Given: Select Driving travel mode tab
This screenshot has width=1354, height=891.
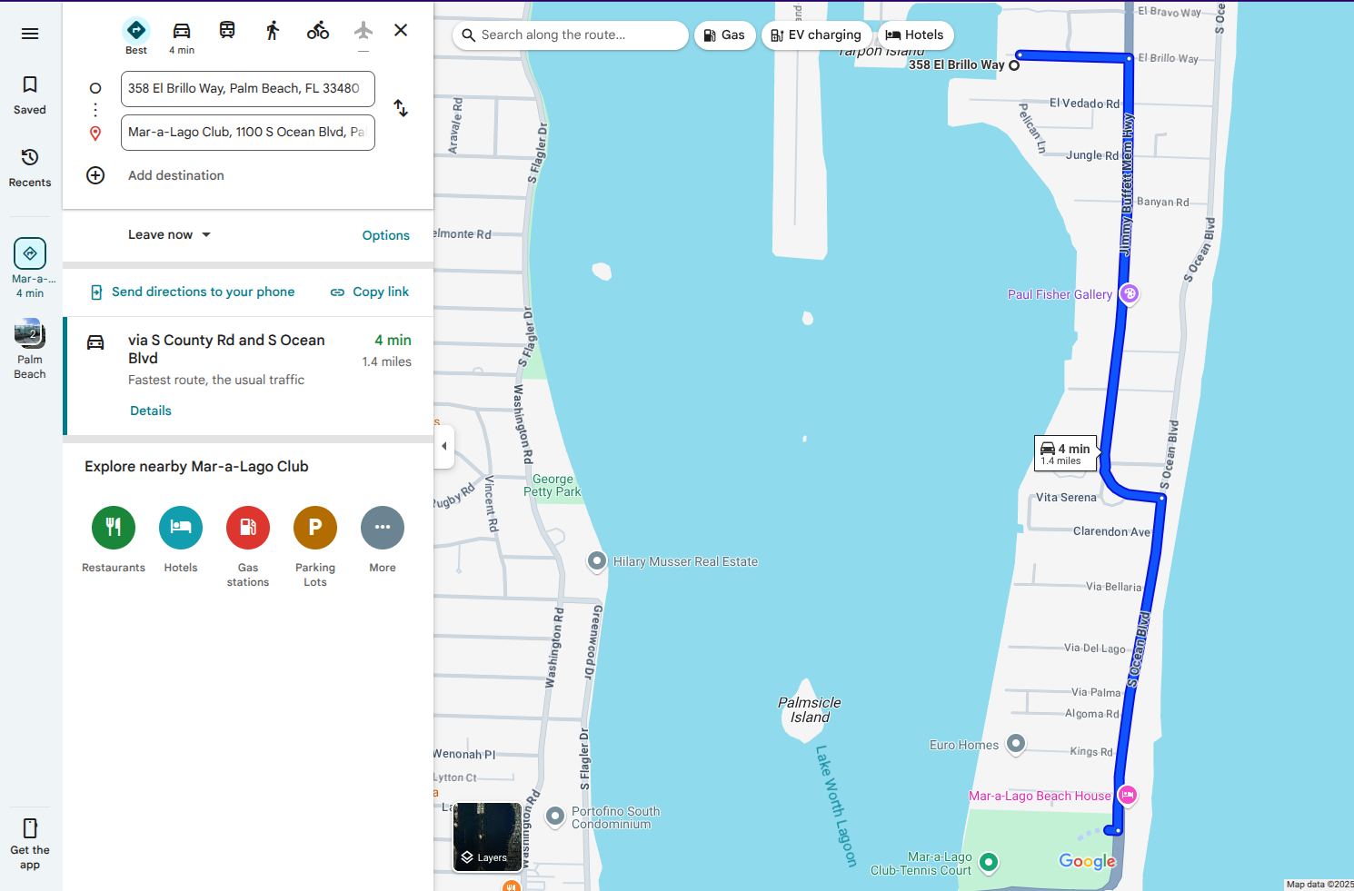Looking at the screenshot, I should click(182, 36).
